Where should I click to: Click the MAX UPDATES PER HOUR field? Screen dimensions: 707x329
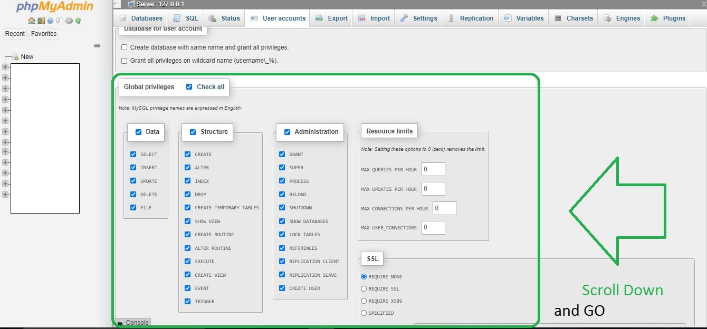click(x=433, y=189)
